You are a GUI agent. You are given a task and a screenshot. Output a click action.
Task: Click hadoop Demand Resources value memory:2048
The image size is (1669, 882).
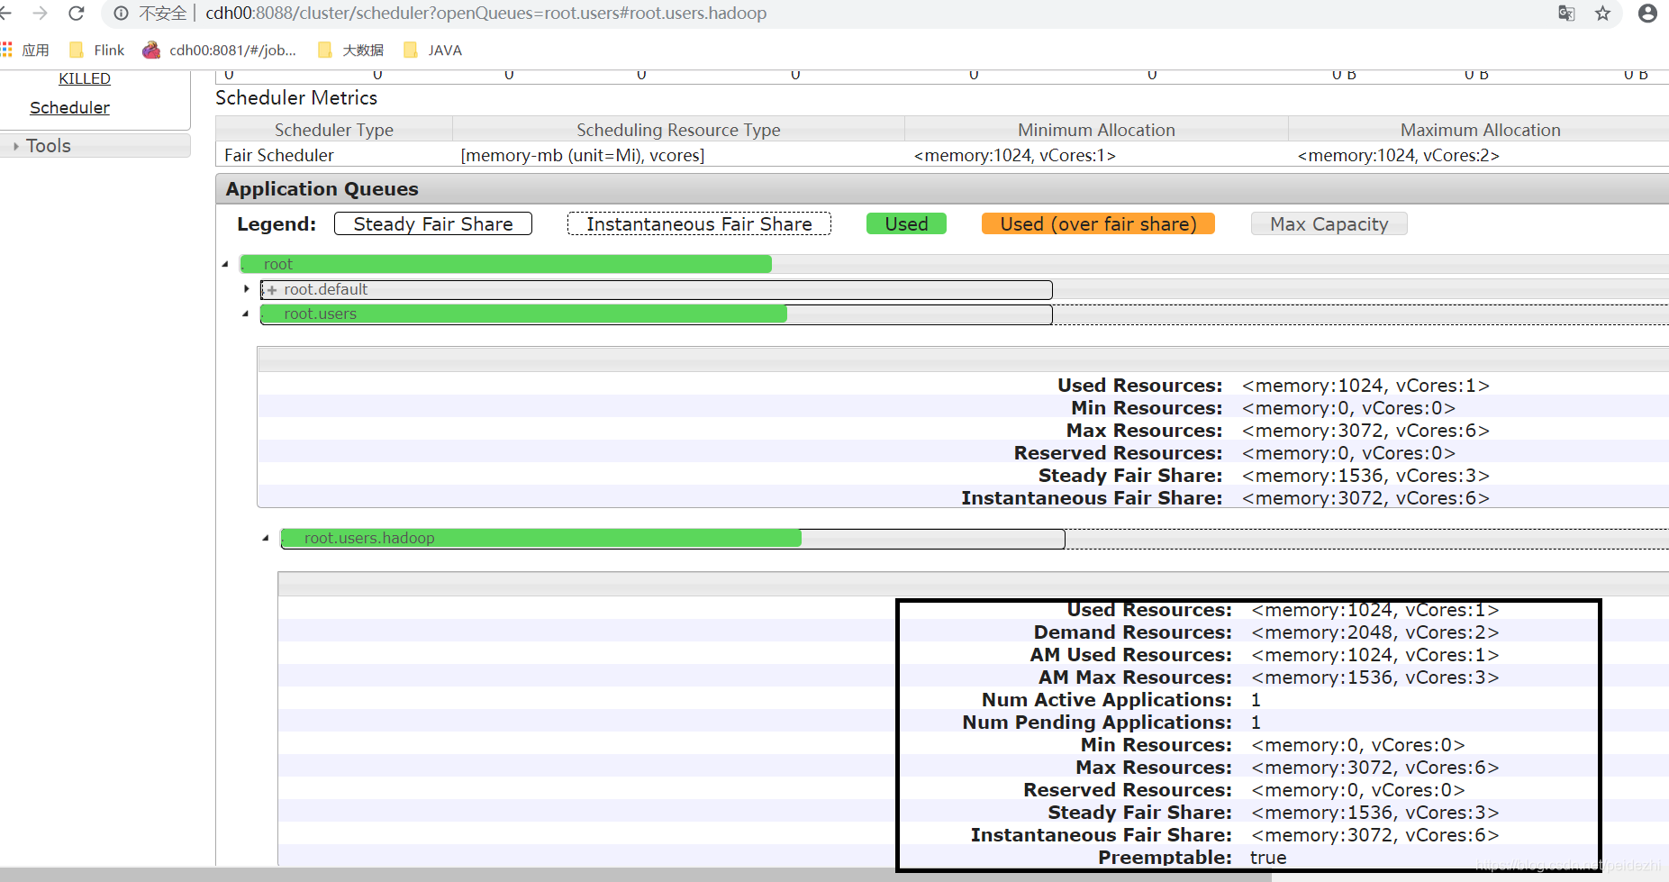(1375, 632)
